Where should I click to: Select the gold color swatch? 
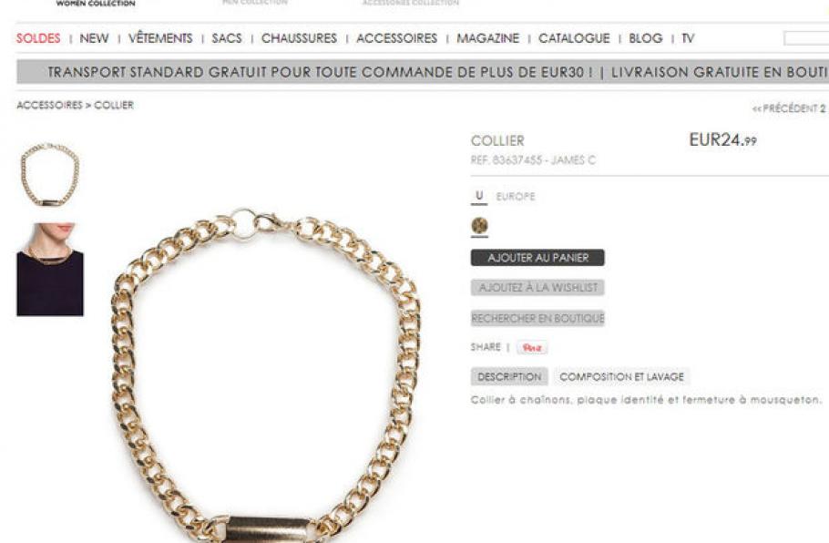click(479, 226)
